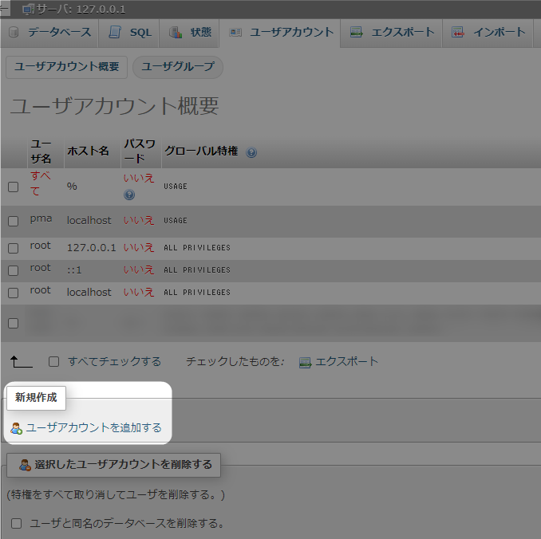Click help icon beside グローバル特権 header
The width and height of the screenshot is (541, 539).
coord(251,152)
